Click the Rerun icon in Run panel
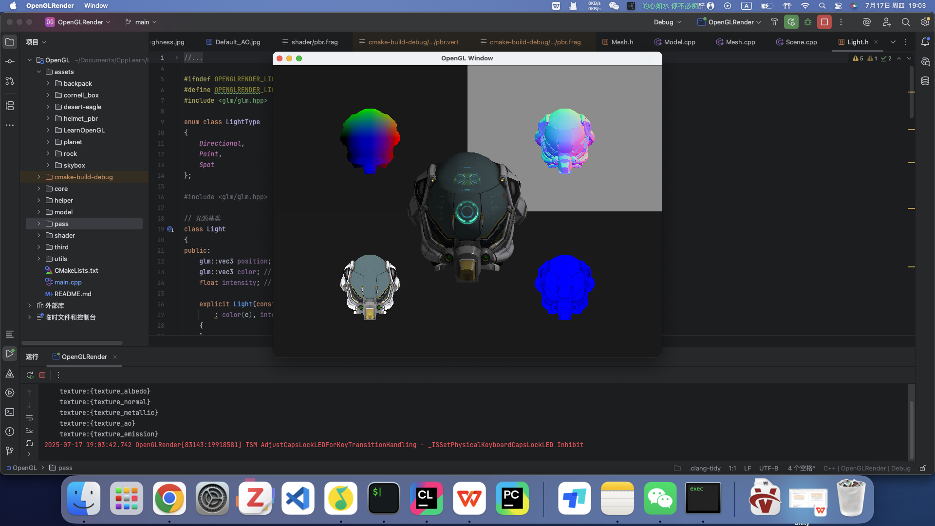This screenshot has width=935, height=526. [x=30, y=375]
